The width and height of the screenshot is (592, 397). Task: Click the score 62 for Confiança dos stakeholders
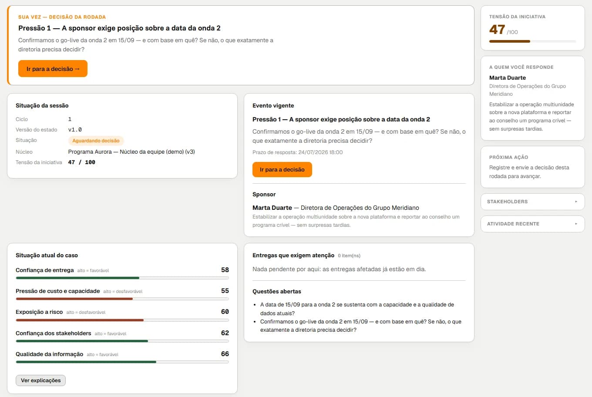(x=225, y=333)
